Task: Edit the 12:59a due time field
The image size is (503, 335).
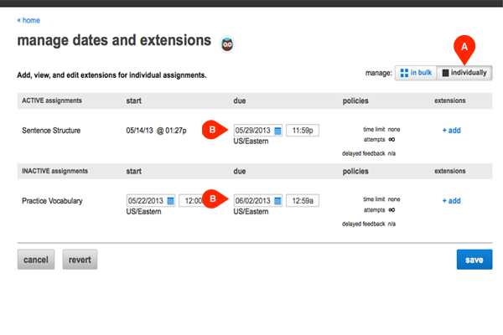Action: tap(302, 201)
